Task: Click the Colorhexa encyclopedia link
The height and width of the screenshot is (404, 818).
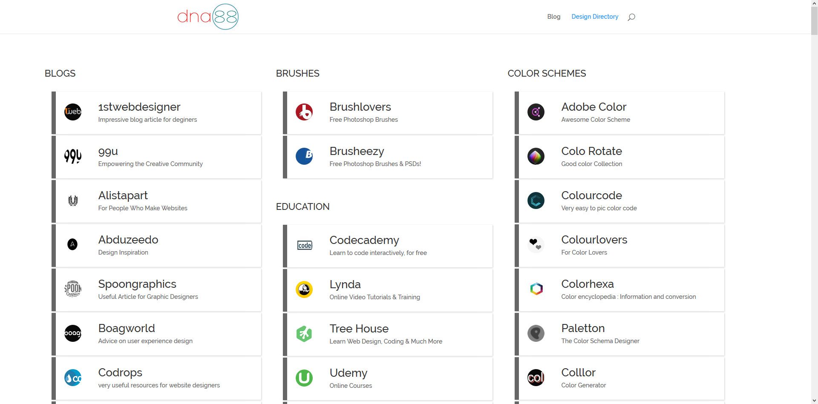Action: [587, 284]
